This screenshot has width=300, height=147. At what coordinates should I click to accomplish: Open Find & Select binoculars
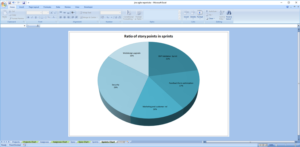coord(229,13)
